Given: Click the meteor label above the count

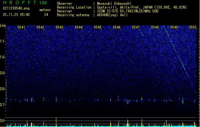Looking at the screenshot, I should click(x=45, y=10).
